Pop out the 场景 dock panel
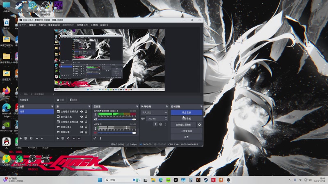328x184 pixels. tap(52, 106)
